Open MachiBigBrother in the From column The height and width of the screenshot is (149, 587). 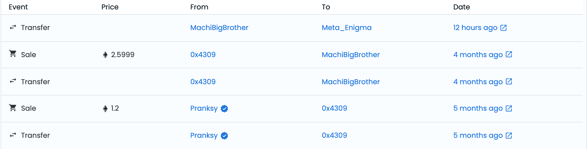[x=219, y=28]
